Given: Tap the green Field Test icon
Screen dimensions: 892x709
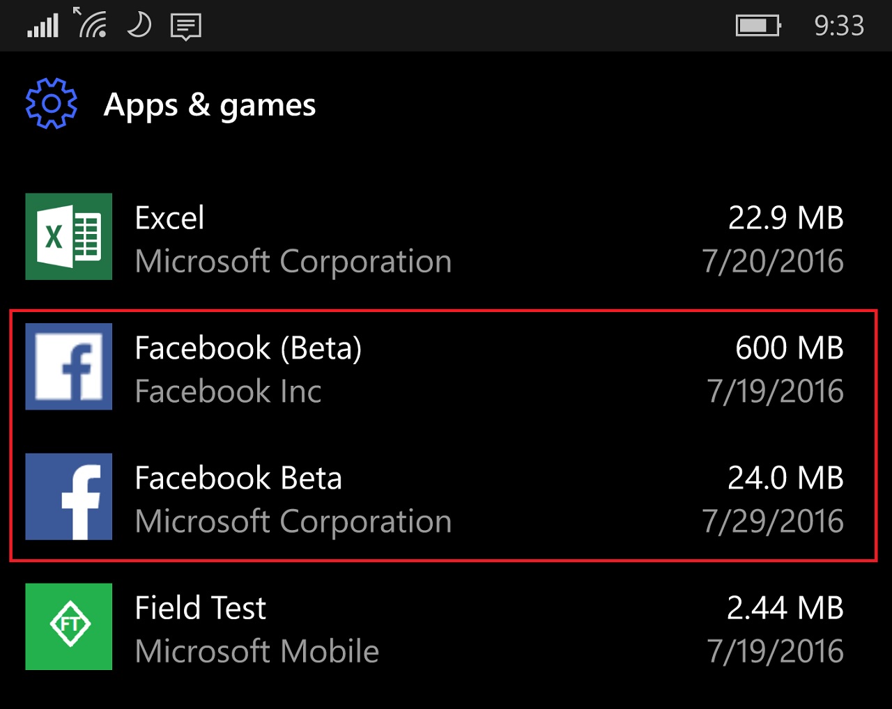Looking at the screenshot, I should (x=68, y=626).
